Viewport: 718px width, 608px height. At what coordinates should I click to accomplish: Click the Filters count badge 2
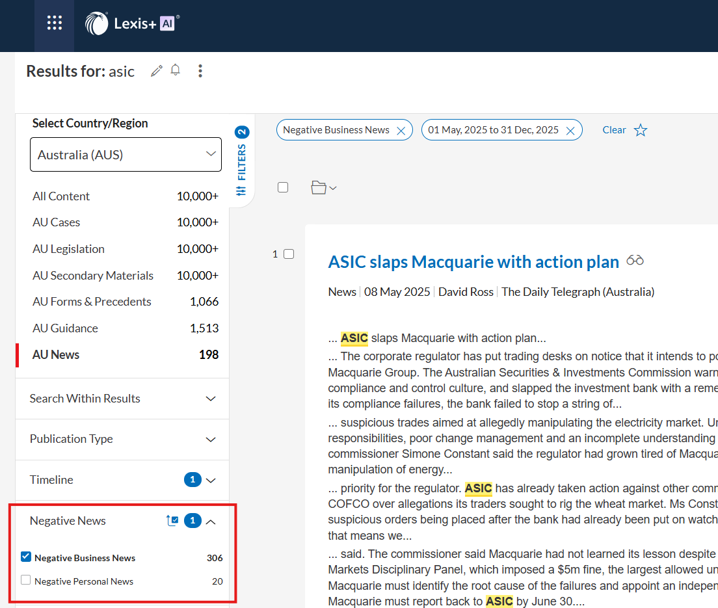242,132
